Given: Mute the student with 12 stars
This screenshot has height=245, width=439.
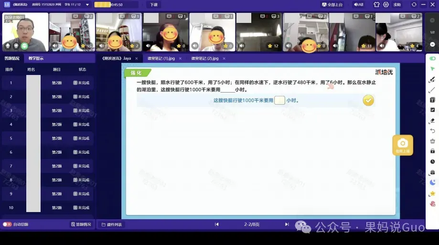Looking at the screenshot, I should [242, 45].
